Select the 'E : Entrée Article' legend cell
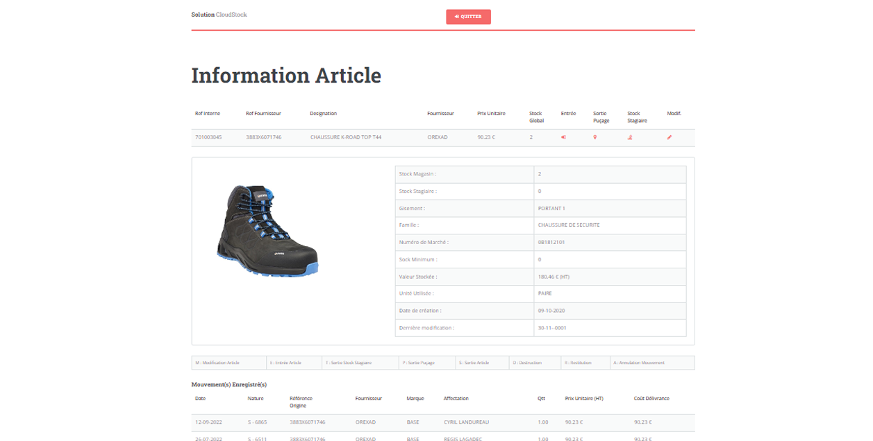The image size is (873, 441). (294, 363)
